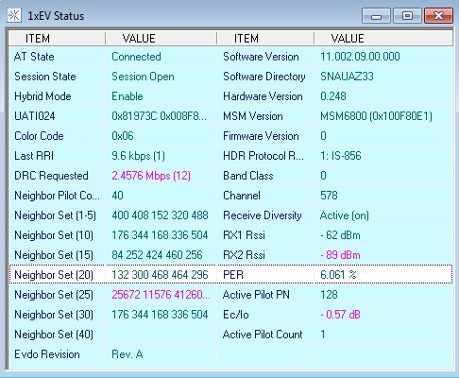
Task: Click the second ITEM column header
Action: tap(265, 39)
